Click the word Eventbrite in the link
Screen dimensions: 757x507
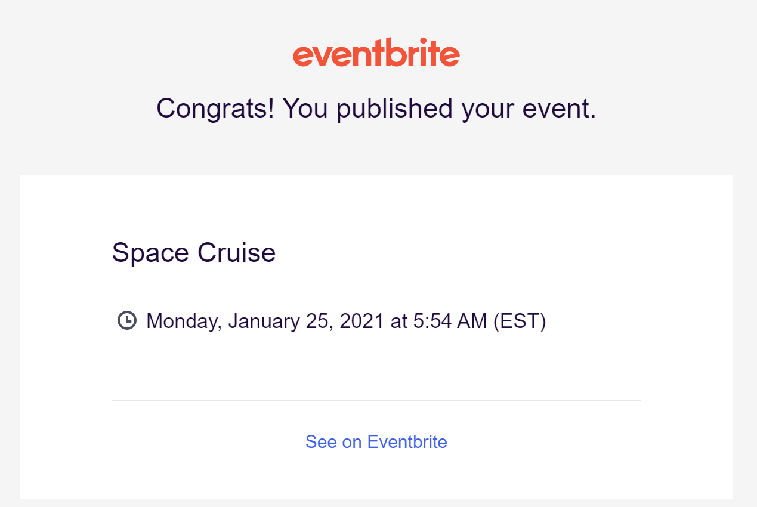click(407, 442)
